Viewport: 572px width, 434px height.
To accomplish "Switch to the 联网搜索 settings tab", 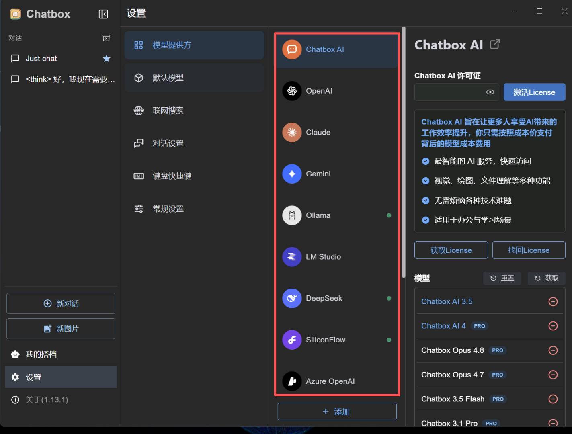I will pyautogui.click(x=194, y=111).
